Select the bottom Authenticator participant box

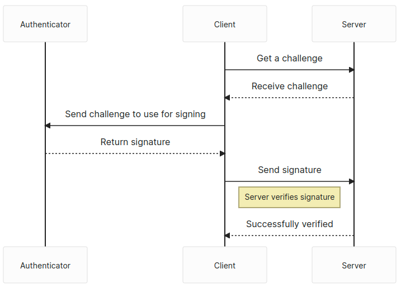(45, 266)
